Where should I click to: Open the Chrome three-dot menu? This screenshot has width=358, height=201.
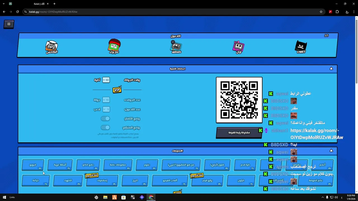point(354,12)
